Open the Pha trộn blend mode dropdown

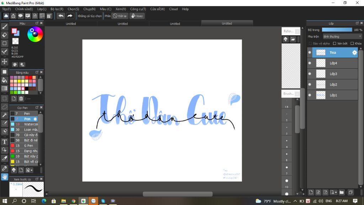click(x=342, y=37)
